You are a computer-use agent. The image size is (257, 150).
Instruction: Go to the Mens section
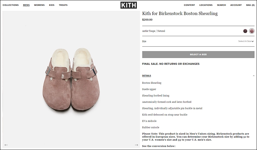26,5
